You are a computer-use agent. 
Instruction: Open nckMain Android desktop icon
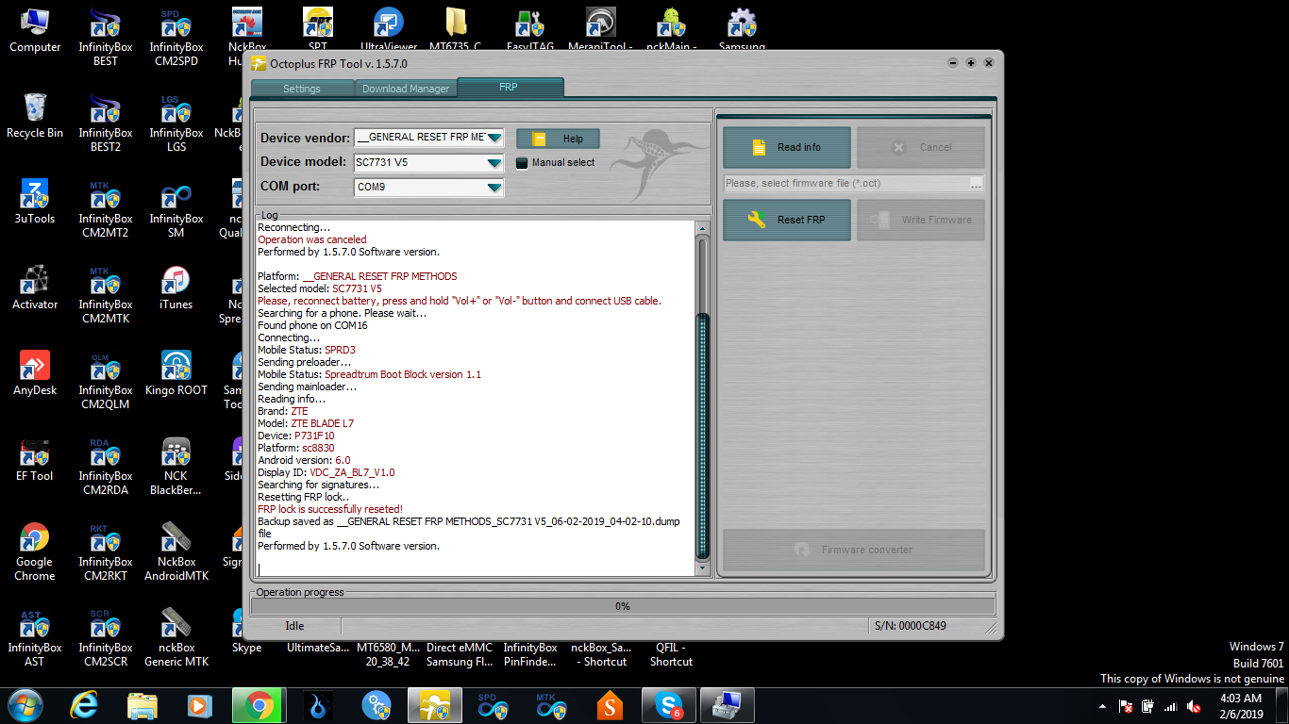point(672,28)
